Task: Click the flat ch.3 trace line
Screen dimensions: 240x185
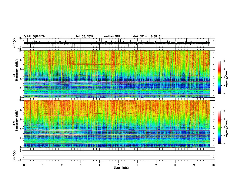Action: (117, 155)
